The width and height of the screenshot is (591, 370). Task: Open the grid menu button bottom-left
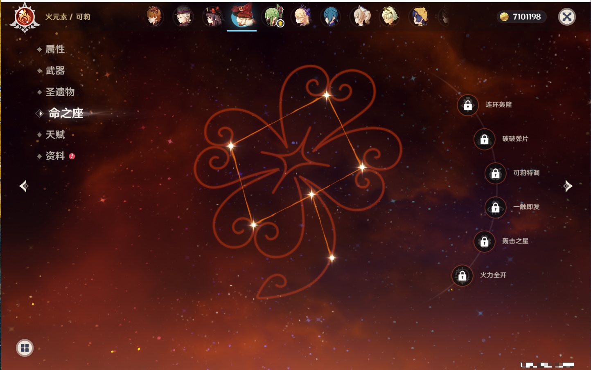(x=25, y=348)
